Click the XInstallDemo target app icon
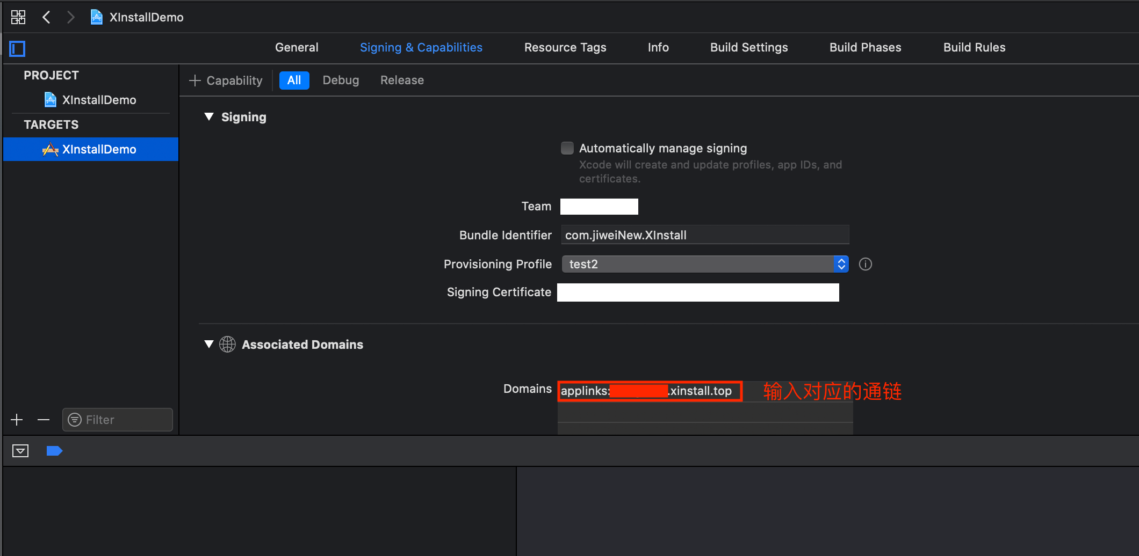 [49, 149]
